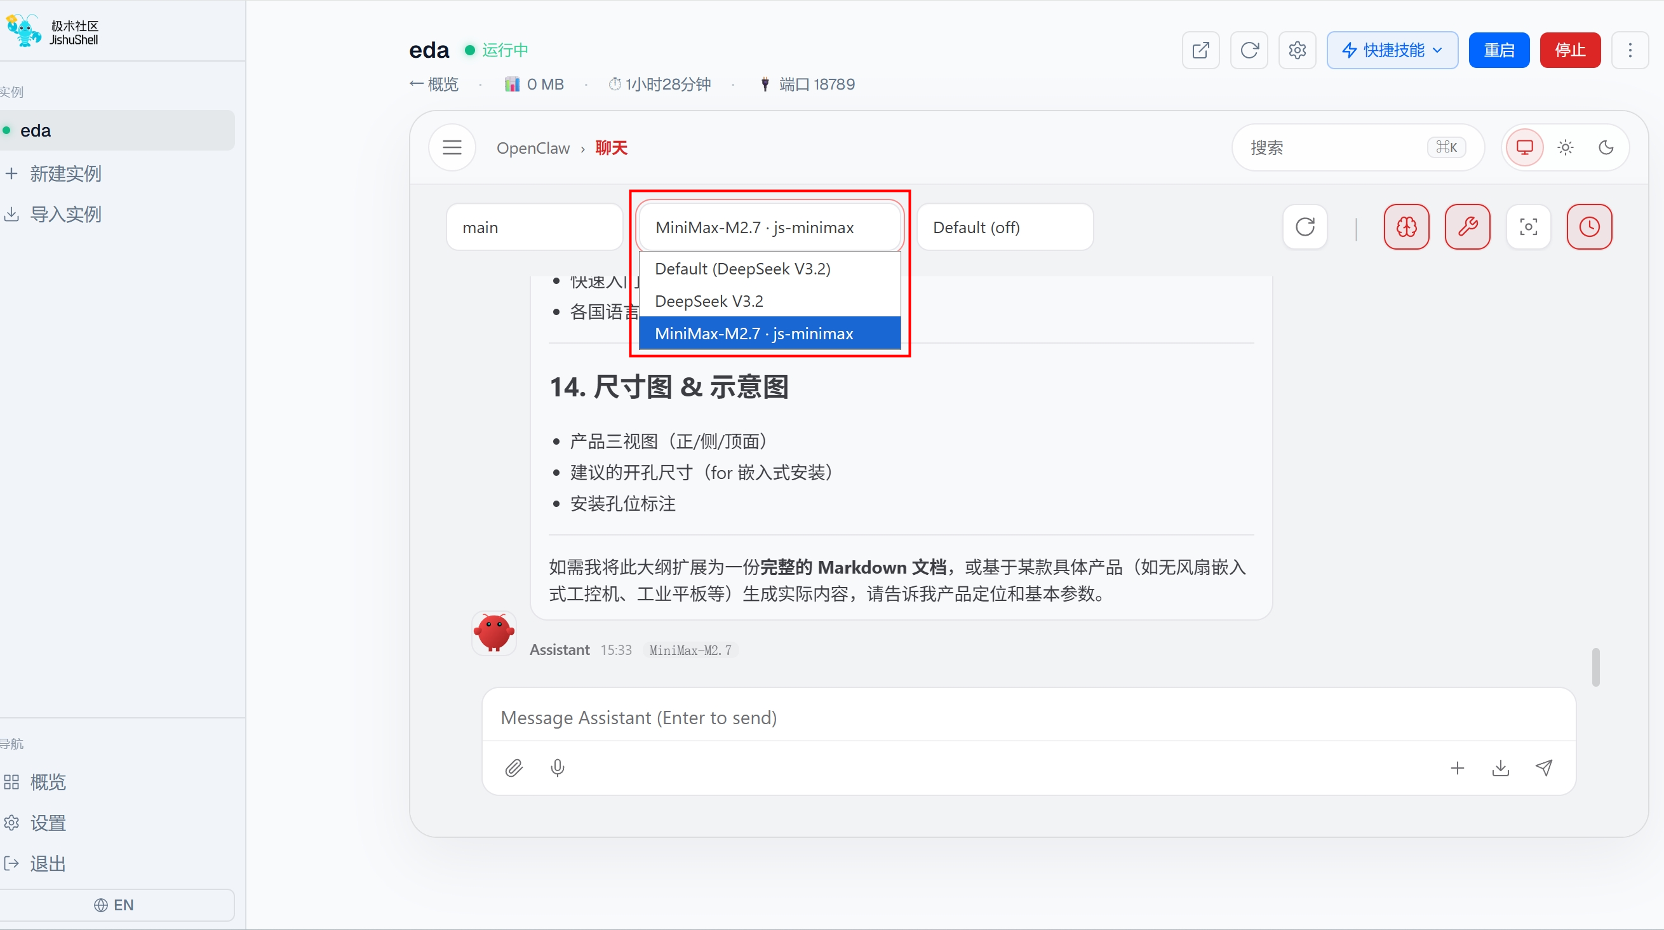
Task: Focus the Message Assistant input box
Action: [x=1028, y=717]
